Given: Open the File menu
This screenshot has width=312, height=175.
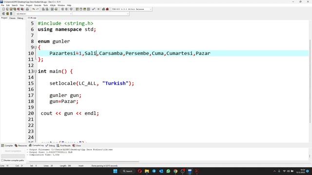Looking at the screenshot, I should point(2,5).
